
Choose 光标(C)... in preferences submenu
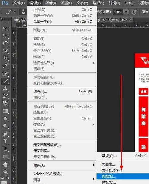(123, 182)
